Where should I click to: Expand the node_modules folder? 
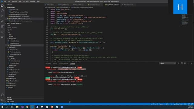[12, 28]
